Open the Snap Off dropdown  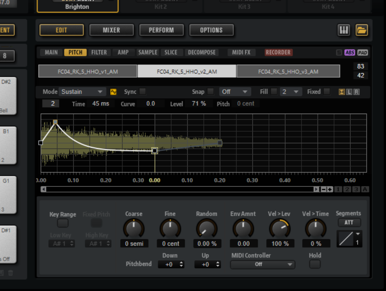(235, 92)
